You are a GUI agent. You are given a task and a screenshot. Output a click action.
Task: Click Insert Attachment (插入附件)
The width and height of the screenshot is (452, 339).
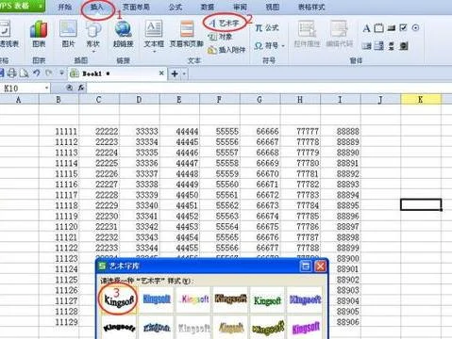pyautogui.click(x=226, y=50)
